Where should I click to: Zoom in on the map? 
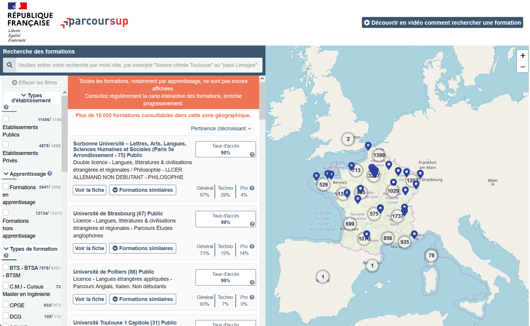tap(523, 56)
